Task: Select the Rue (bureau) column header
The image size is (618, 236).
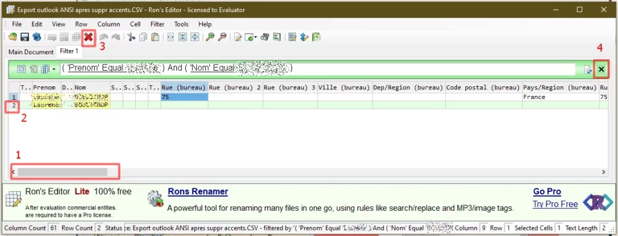Action: 184,87
